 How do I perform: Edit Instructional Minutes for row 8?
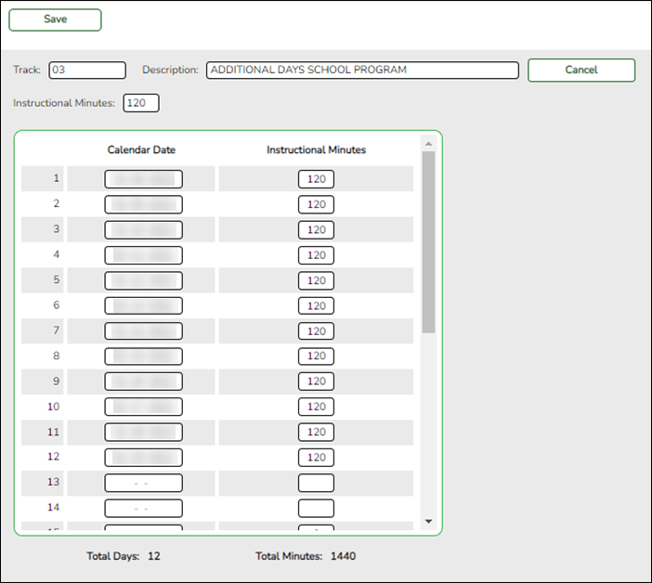tap(316, 356)
